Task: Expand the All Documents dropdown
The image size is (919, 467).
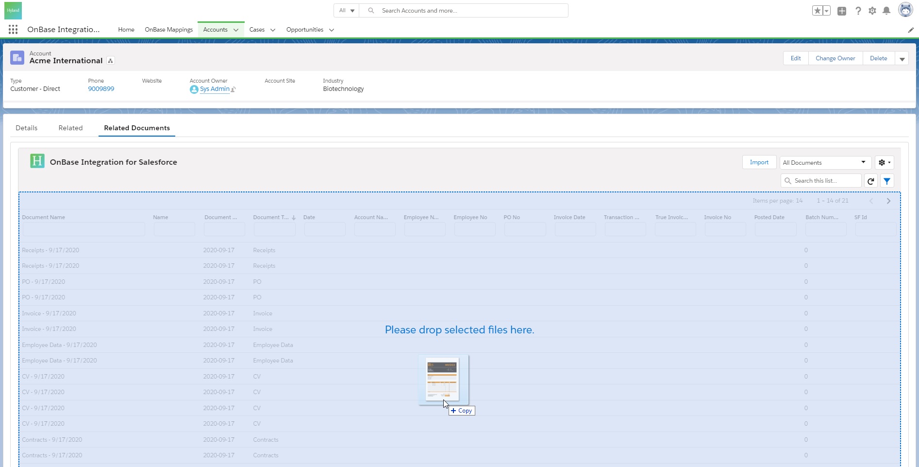Action: 824,162
